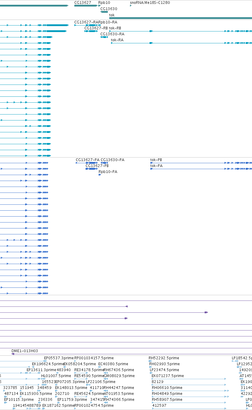Select EST RH02993.5prime

pyautogui.click(x=164, y=364)
